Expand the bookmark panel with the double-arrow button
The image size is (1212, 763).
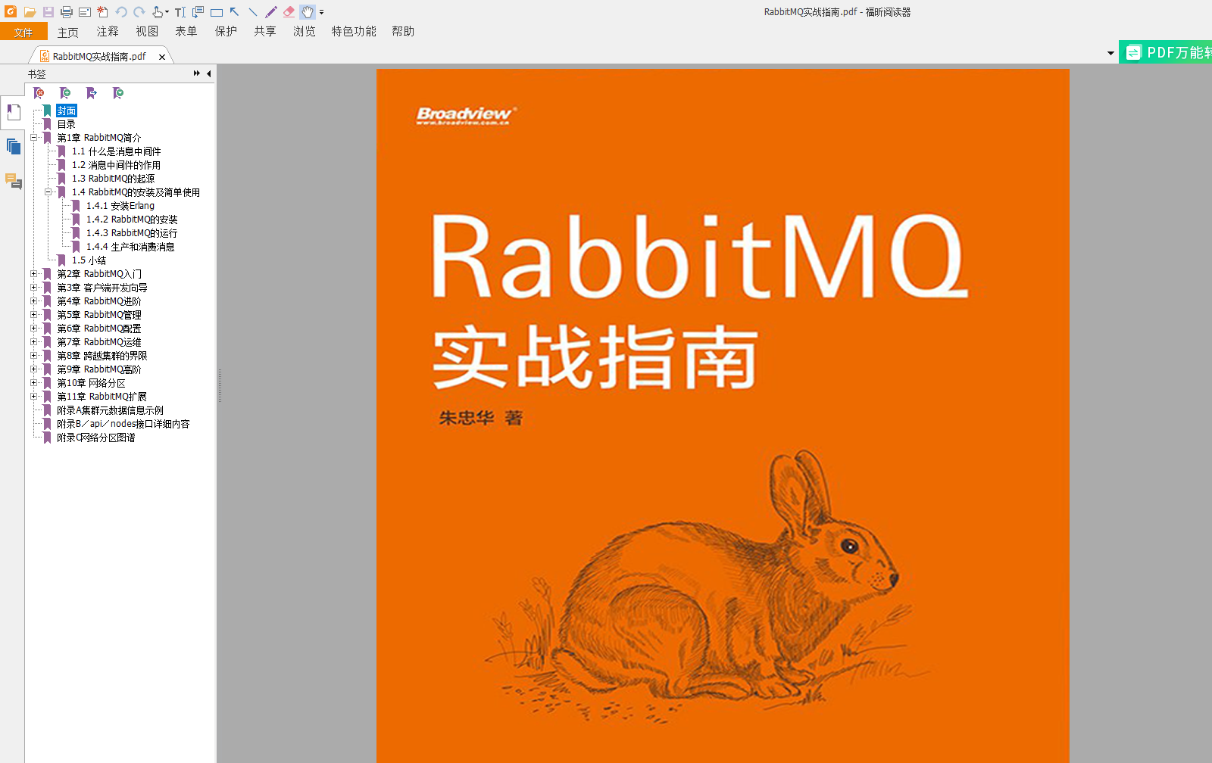click(x=197, y=73)
